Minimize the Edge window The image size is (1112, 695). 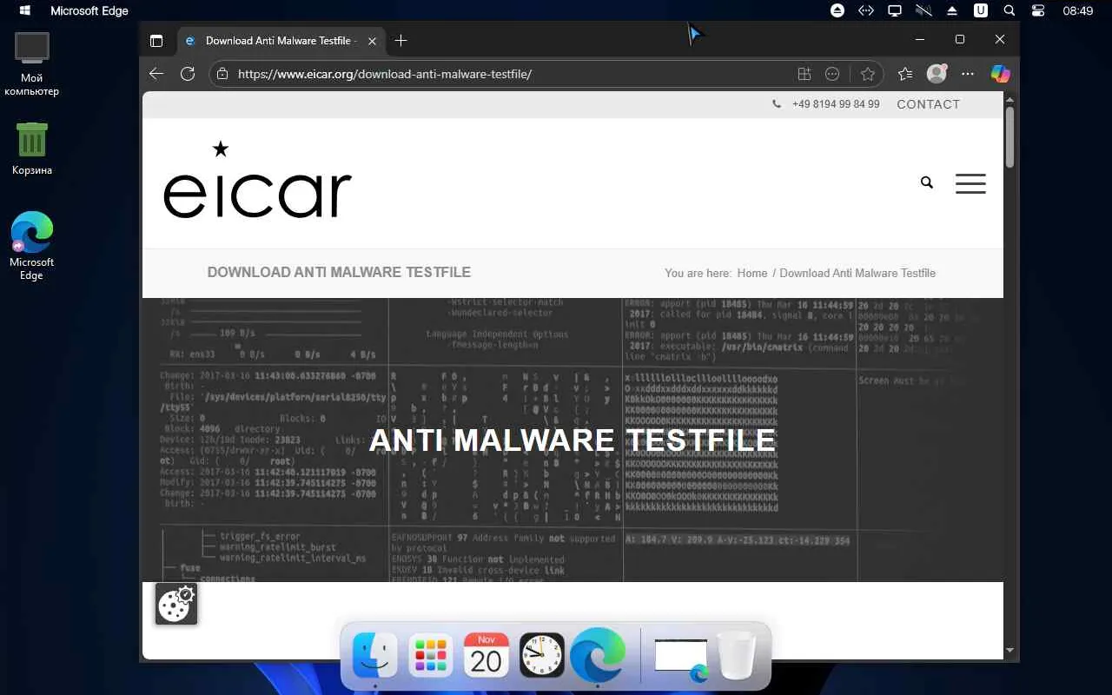pyautogui.click(x=920, y=39)
